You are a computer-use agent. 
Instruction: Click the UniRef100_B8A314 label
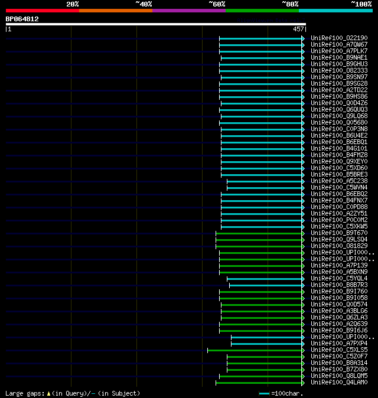click(x=339, y=363)
